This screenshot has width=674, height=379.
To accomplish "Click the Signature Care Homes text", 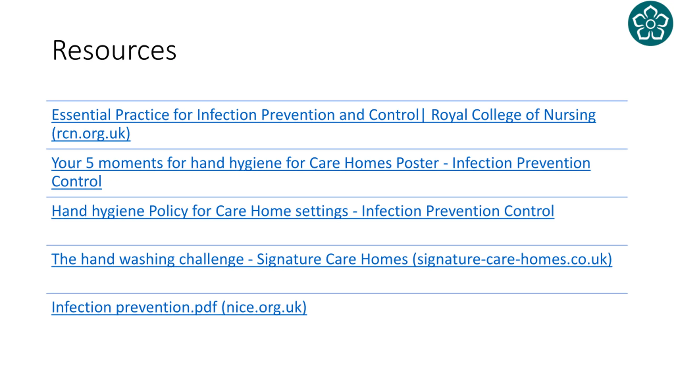I will click(332, 259).
